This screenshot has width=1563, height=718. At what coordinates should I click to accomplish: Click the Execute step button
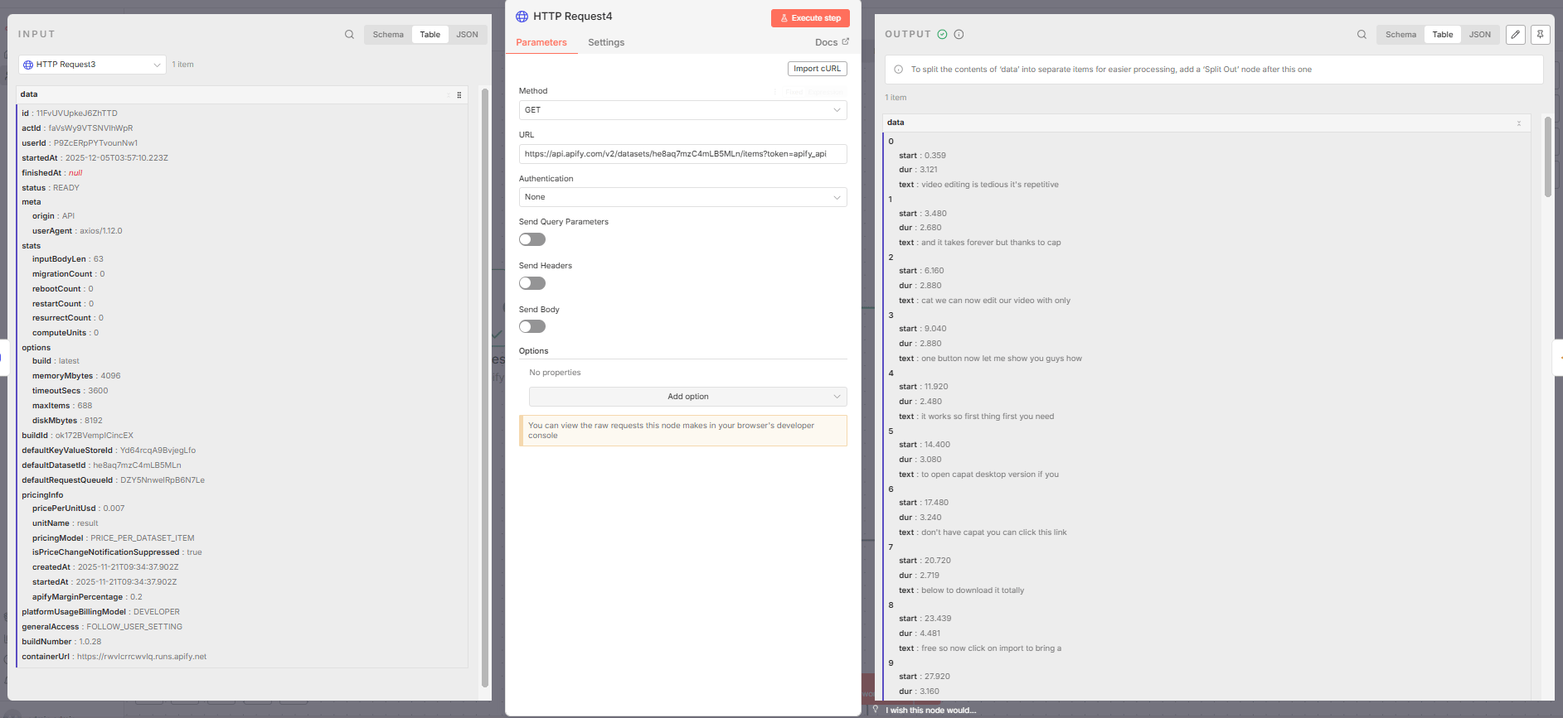click(x=810, y=18)
